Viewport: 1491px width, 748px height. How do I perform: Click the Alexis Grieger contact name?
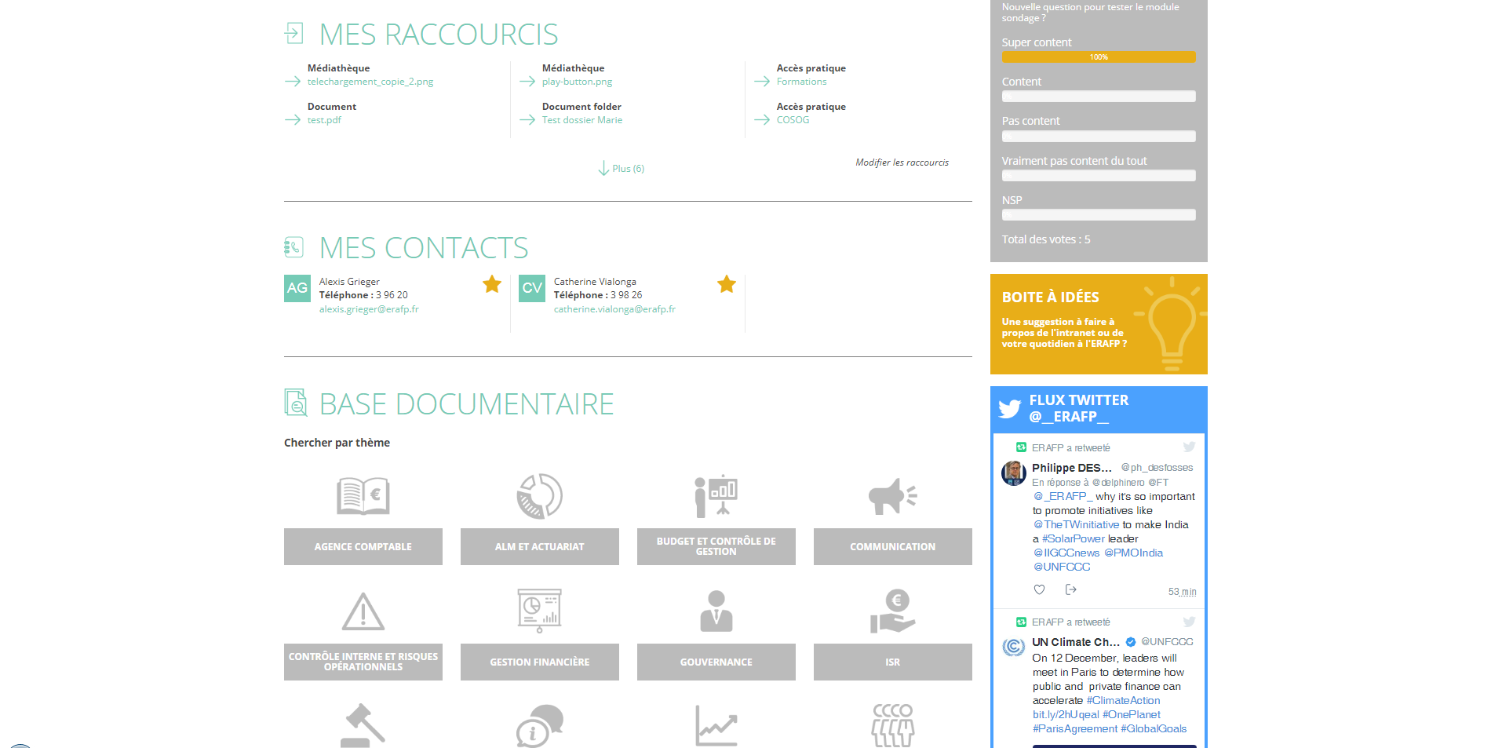(x=349, y=282)
